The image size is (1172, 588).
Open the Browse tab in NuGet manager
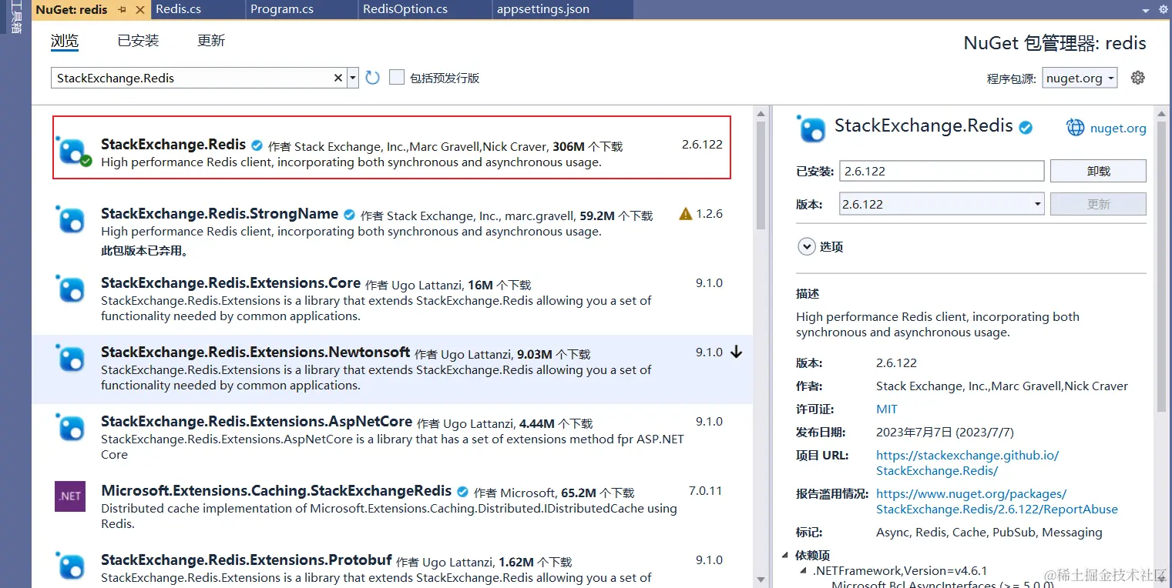(x=65, y=41)
